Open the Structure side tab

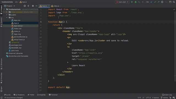click(x=1, y=64)
